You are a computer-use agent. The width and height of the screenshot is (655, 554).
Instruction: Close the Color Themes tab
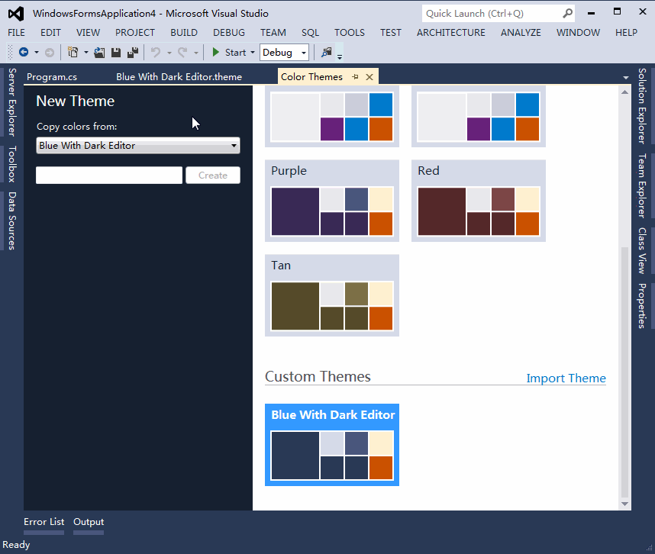pos(369,77)
